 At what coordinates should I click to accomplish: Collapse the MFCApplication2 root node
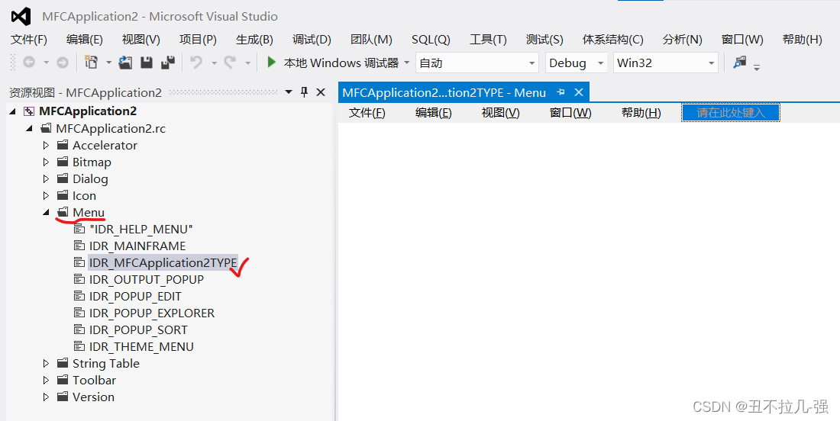[x=13, y=111]
